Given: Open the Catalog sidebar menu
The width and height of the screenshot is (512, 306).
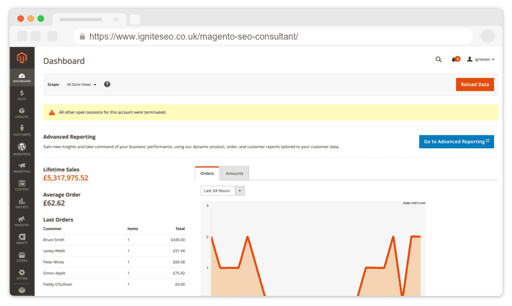Looking at the screenshot, I should (x=22, y=113).
